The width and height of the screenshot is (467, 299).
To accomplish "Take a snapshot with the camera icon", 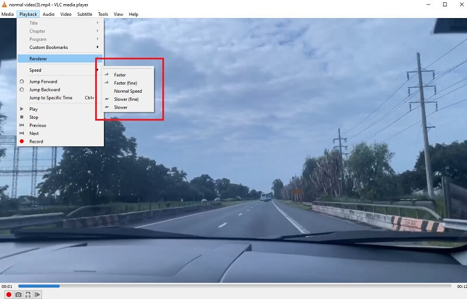I will point(18,294).
